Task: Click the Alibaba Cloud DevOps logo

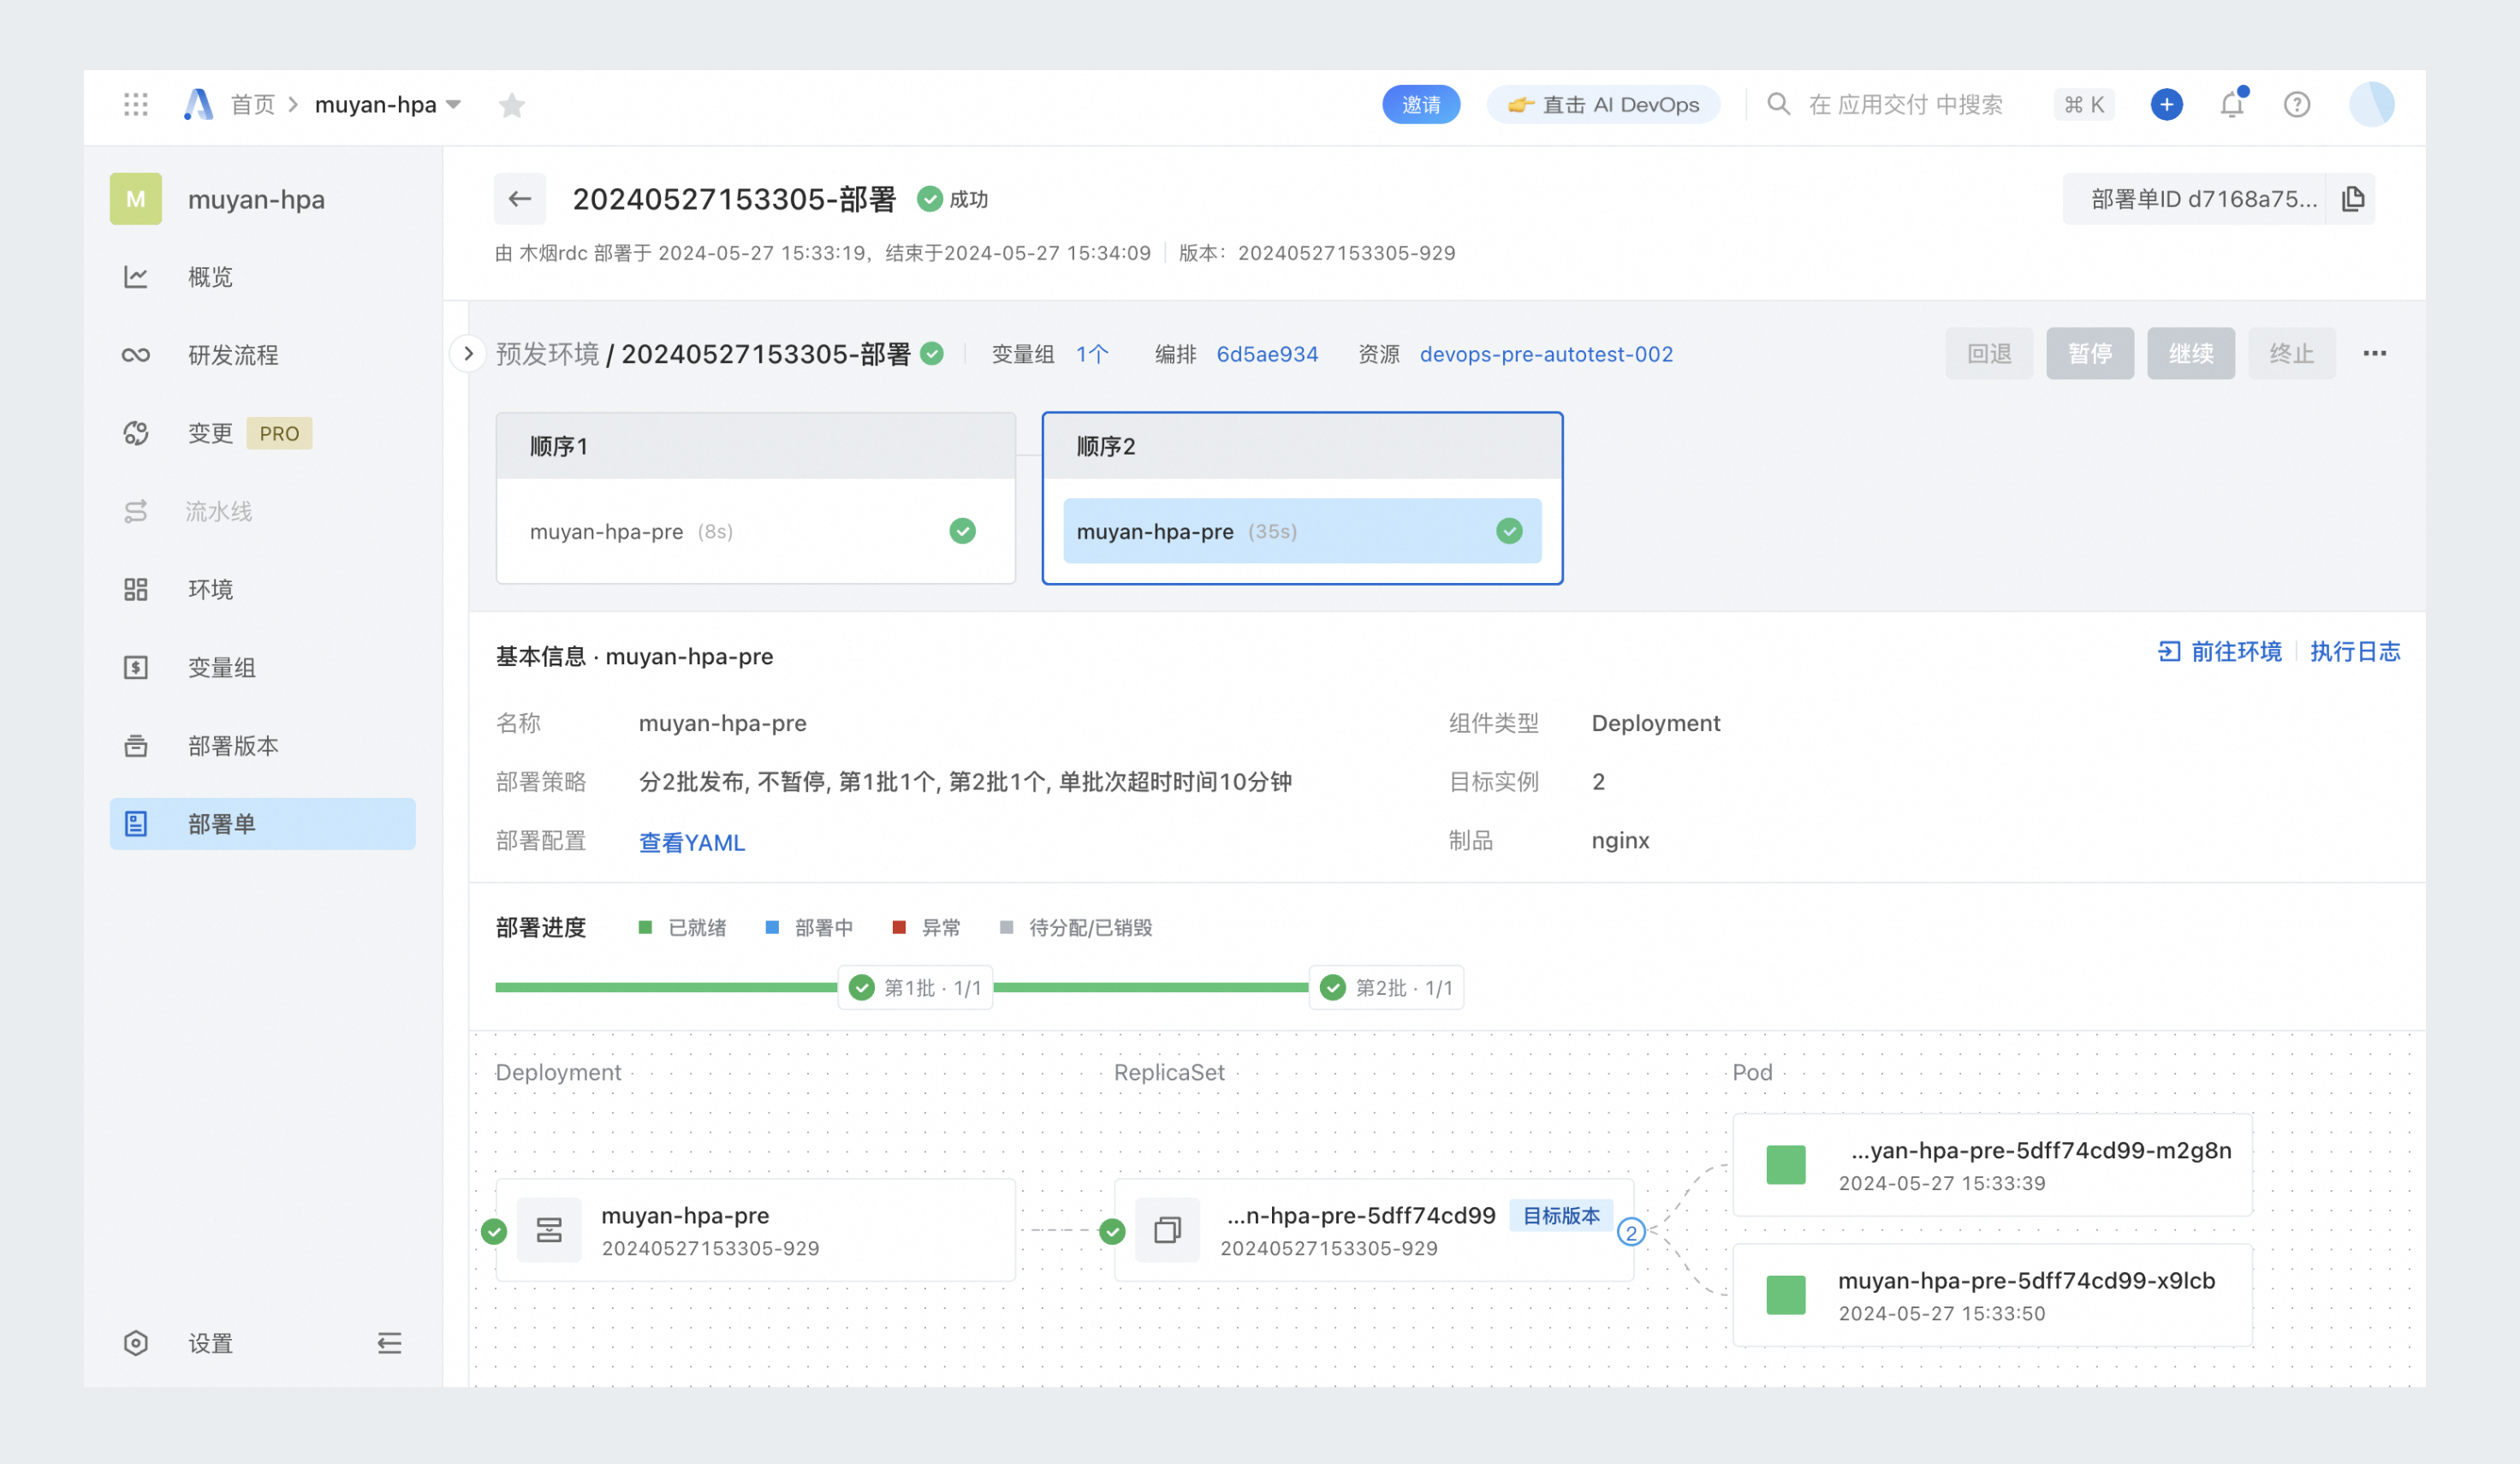Action: coord(198,104)
